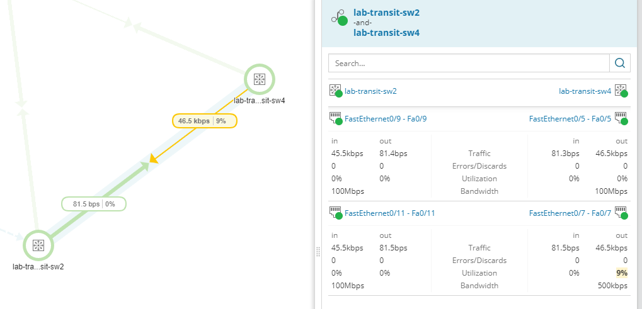Click the panel resize grip handle
642x309 pixels.
tap(318, 252)
